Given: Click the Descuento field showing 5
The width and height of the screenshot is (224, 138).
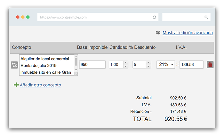Looking at the screenshot, I should tap(139, 65).
